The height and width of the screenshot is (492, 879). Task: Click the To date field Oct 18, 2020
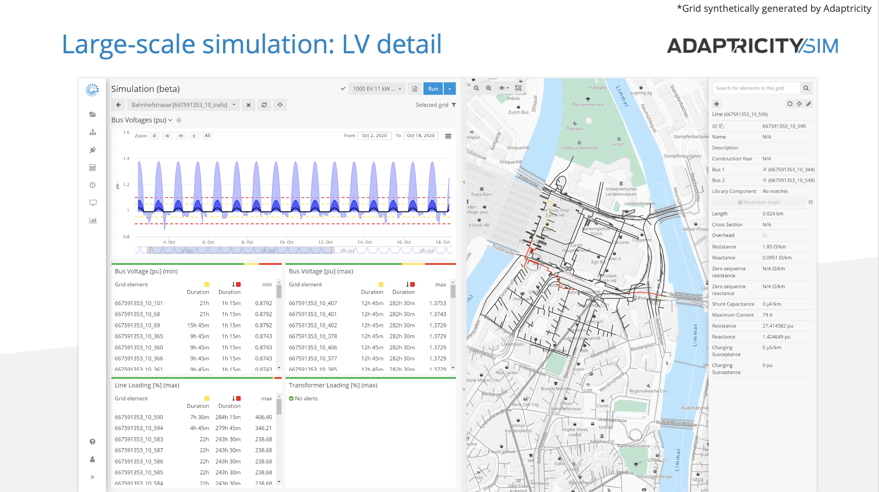click(x=421, y=136)
